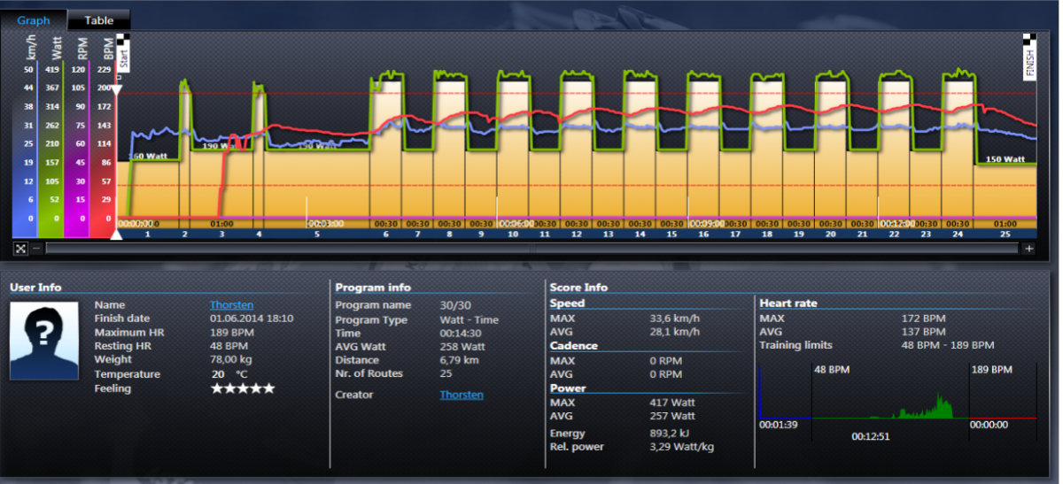Open the Creator Thorsten link
This screenshot has width=1063, height=484.
click(462, 395)
